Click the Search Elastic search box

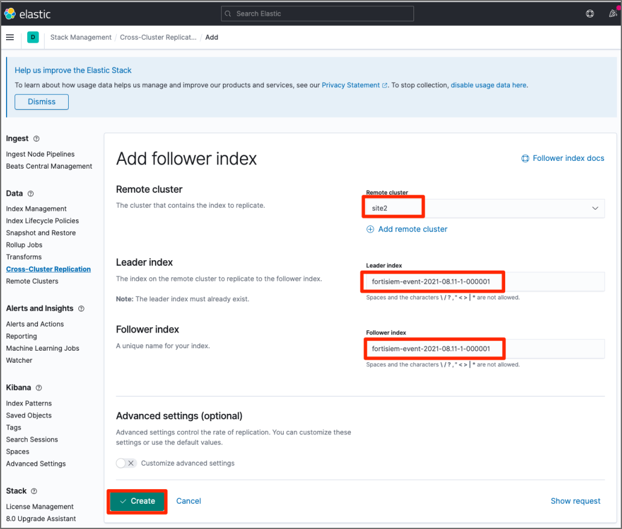(318, 14)
